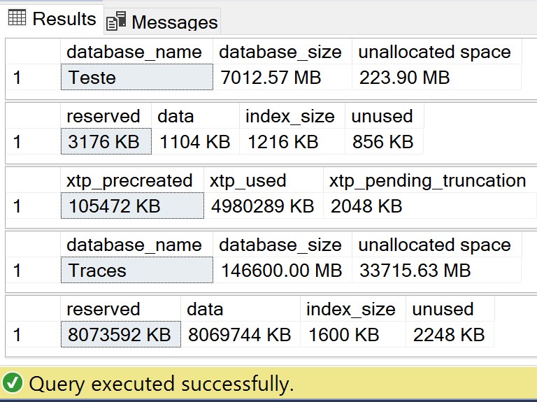Click the Messages tab icon

click(116, 22)
